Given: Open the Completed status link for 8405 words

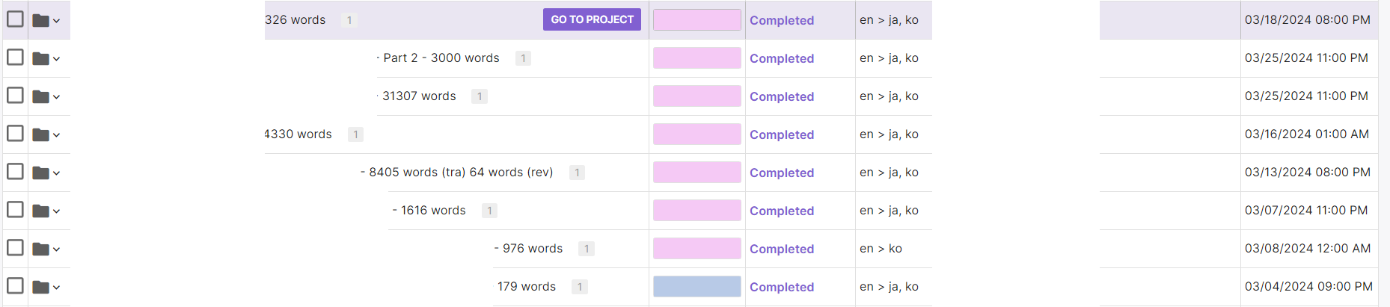Looking at the screenshot, I should click(782, 173).
